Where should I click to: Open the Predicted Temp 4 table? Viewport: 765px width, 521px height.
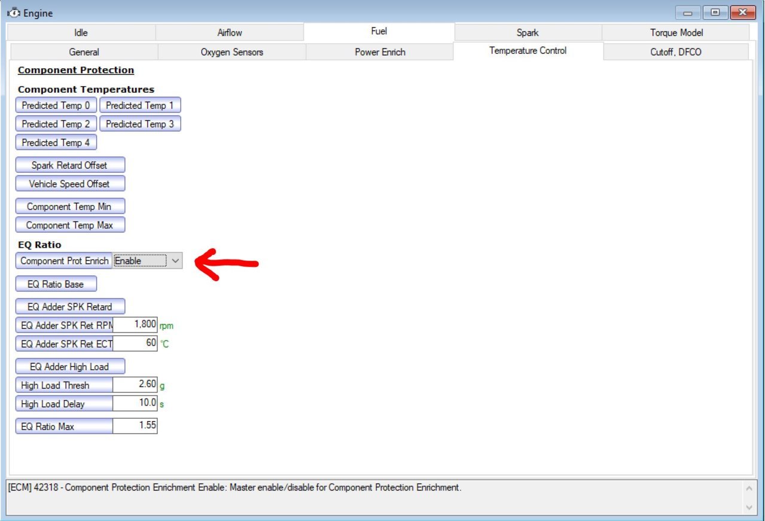pyautogui.click(x=56, y=142)
